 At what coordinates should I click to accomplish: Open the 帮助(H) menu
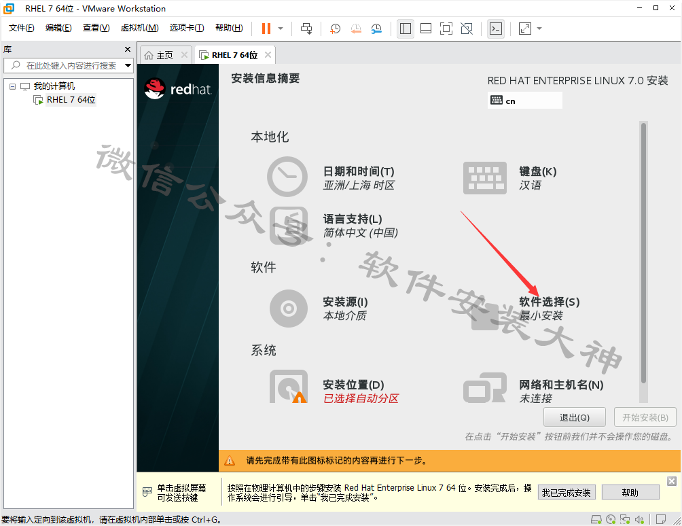[x=229, y=28]
